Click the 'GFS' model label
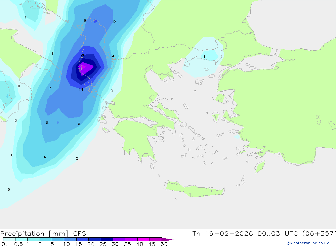 [x=80, y=234]
